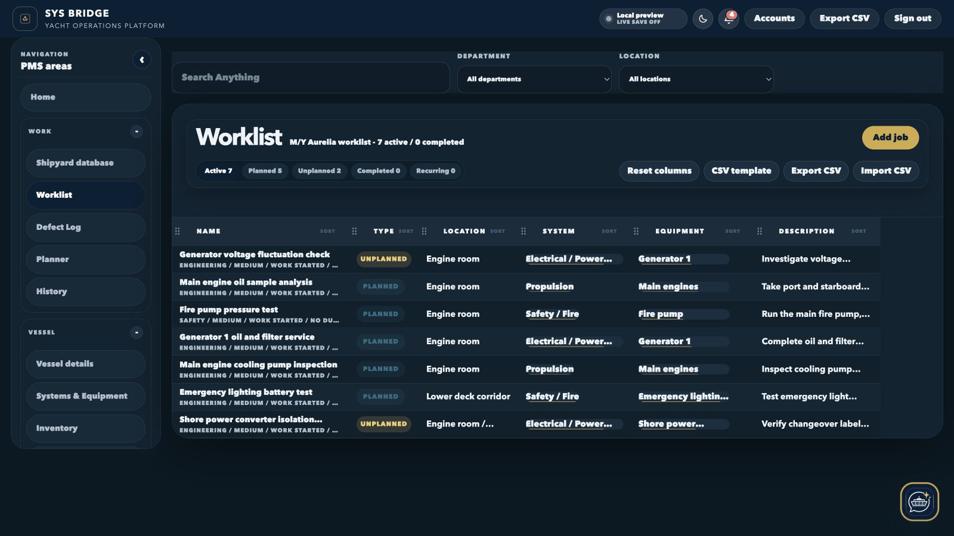Collapse the Work section in sidebar
This screenshot has width=954, height=536.
(x=137, y=131)
